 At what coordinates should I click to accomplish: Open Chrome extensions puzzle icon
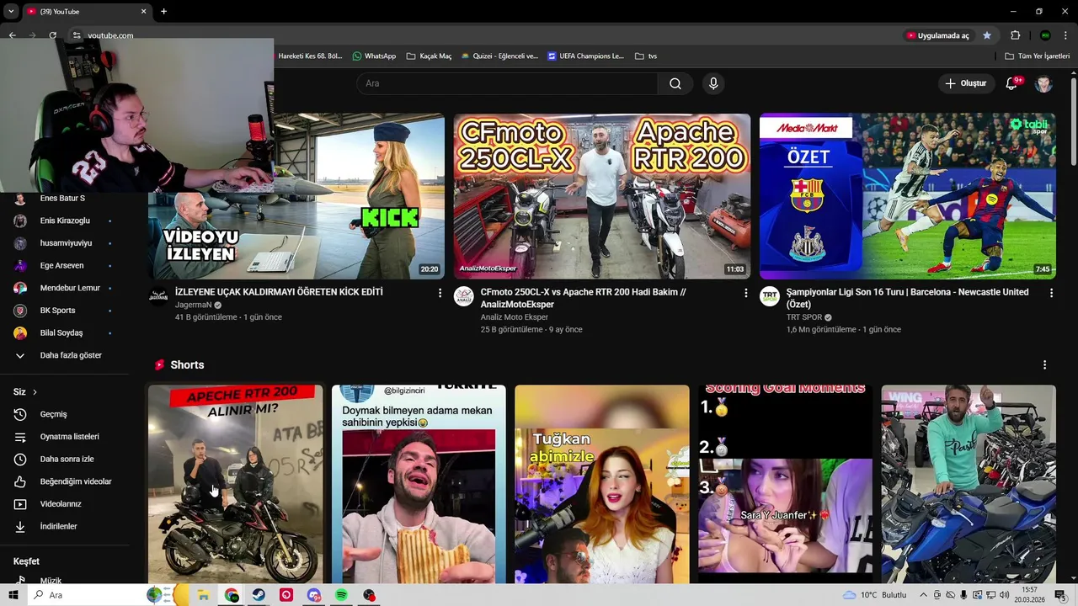pos(1016,35)
